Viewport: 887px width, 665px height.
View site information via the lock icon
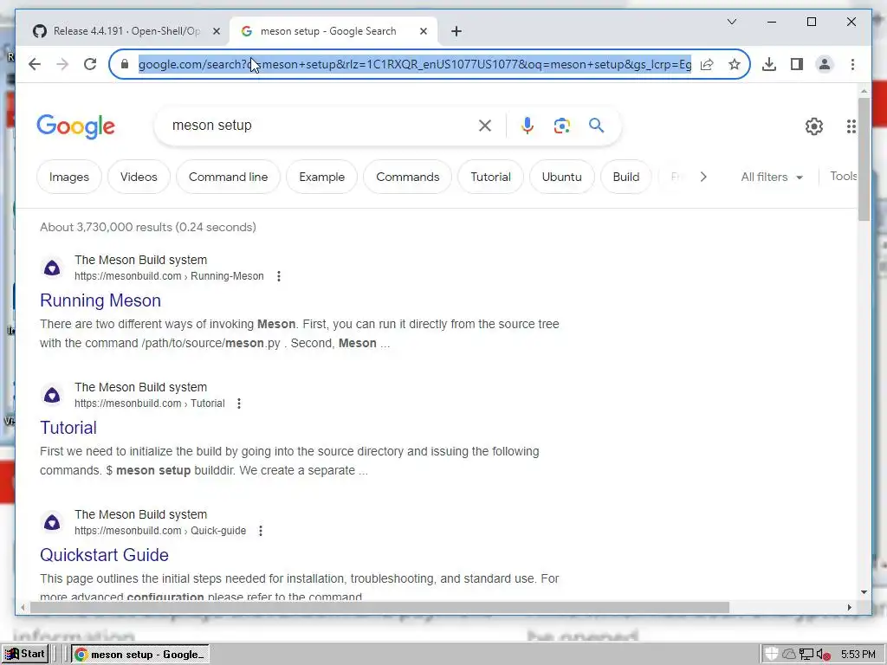click(125, 64)
